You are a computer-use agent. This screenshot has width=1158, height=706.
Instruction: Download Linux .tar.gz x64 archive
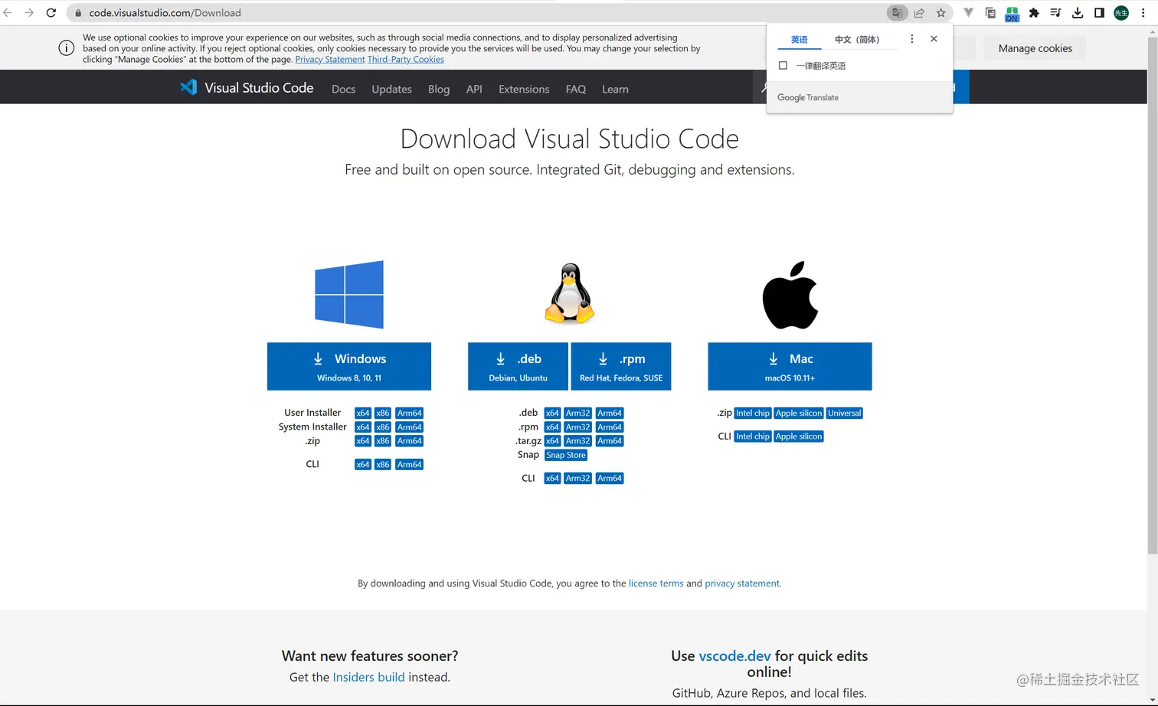point(552,441)
